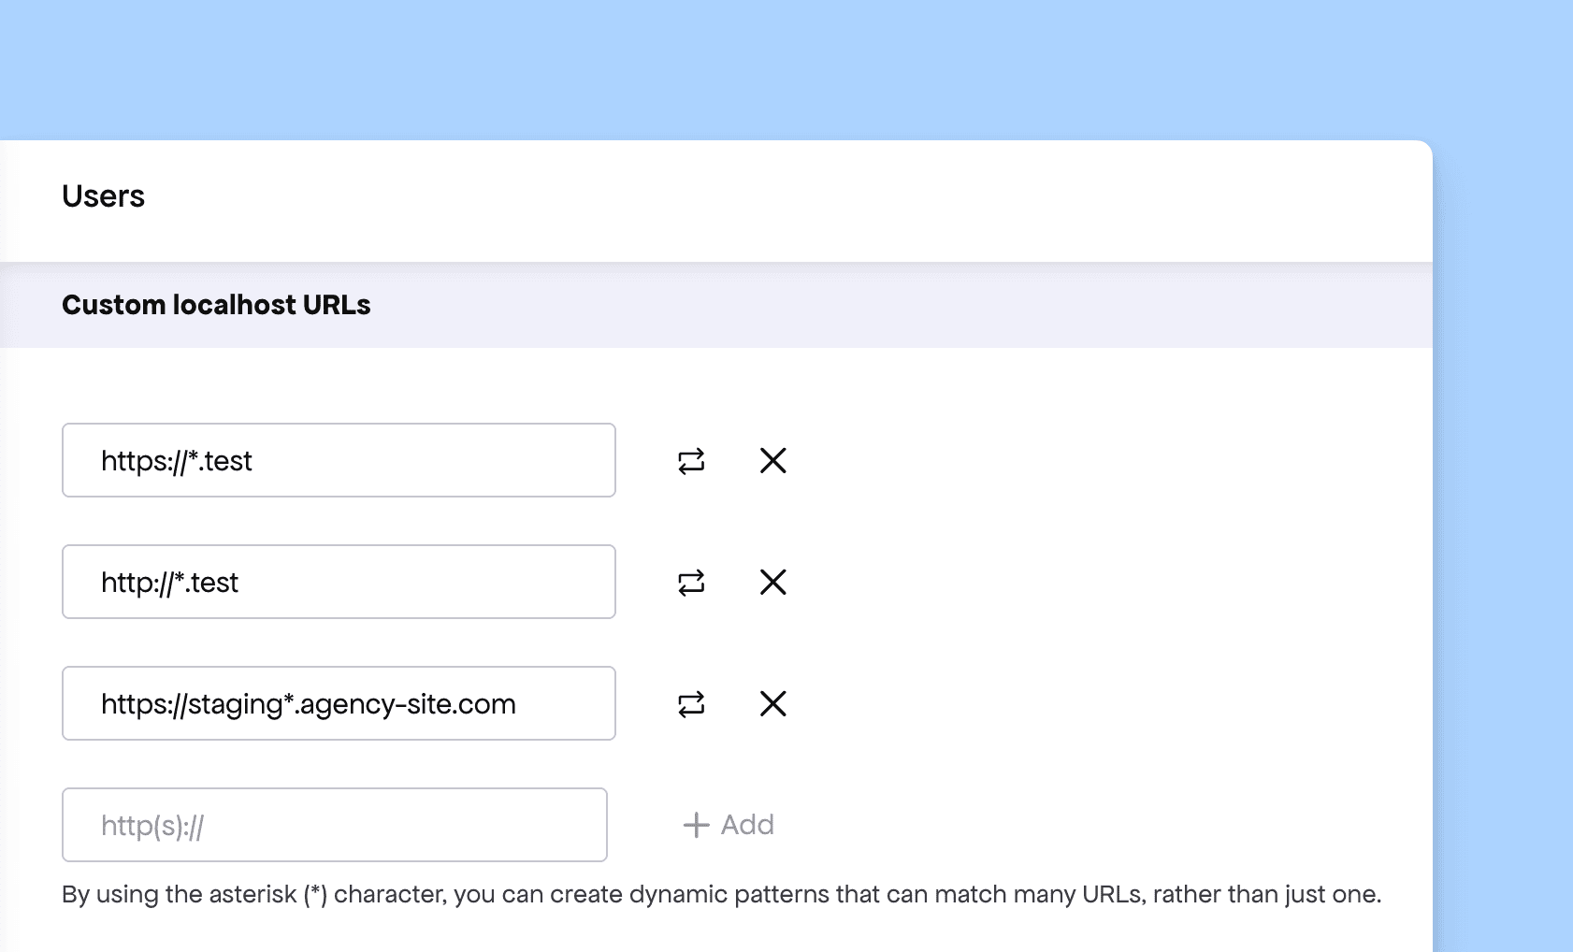
Task: Click the plus icon beside Add
Action: (696, 825)
